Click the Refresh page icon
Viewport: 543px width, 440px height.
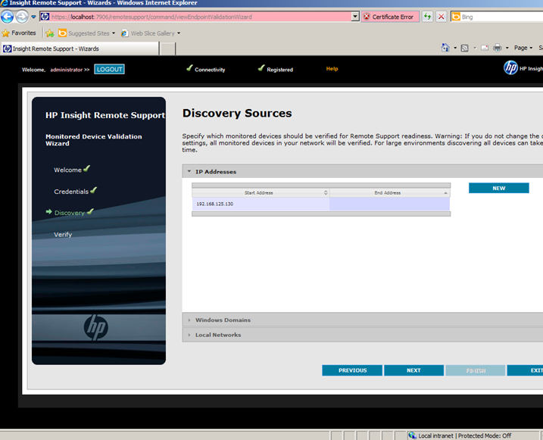[x=428, y=17]
